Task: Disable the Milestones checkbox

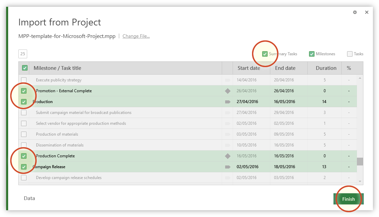Action: [x=311, y=54]
